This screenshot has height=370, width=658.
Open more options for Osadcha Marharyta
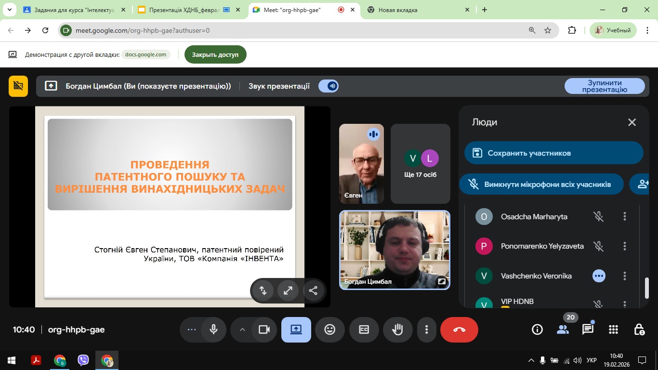625,217
